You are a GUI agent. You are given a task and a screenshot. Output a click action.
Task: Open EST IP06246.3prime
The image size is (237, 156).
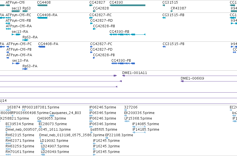(x=103, y=118)
